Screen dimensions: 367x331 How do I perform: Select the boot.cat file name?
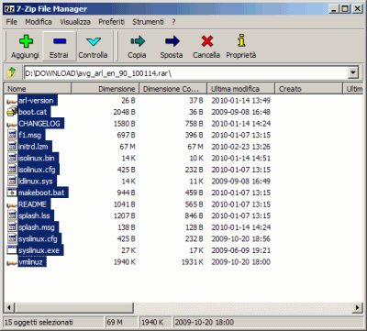(x=32, y=112)
